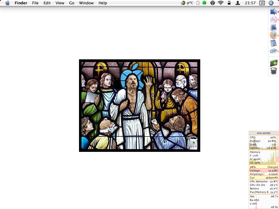The height and width of the screenshot is (209, 279).
Task: Click the GPU On Die 58.5°C row
Action: coord(264,185)
